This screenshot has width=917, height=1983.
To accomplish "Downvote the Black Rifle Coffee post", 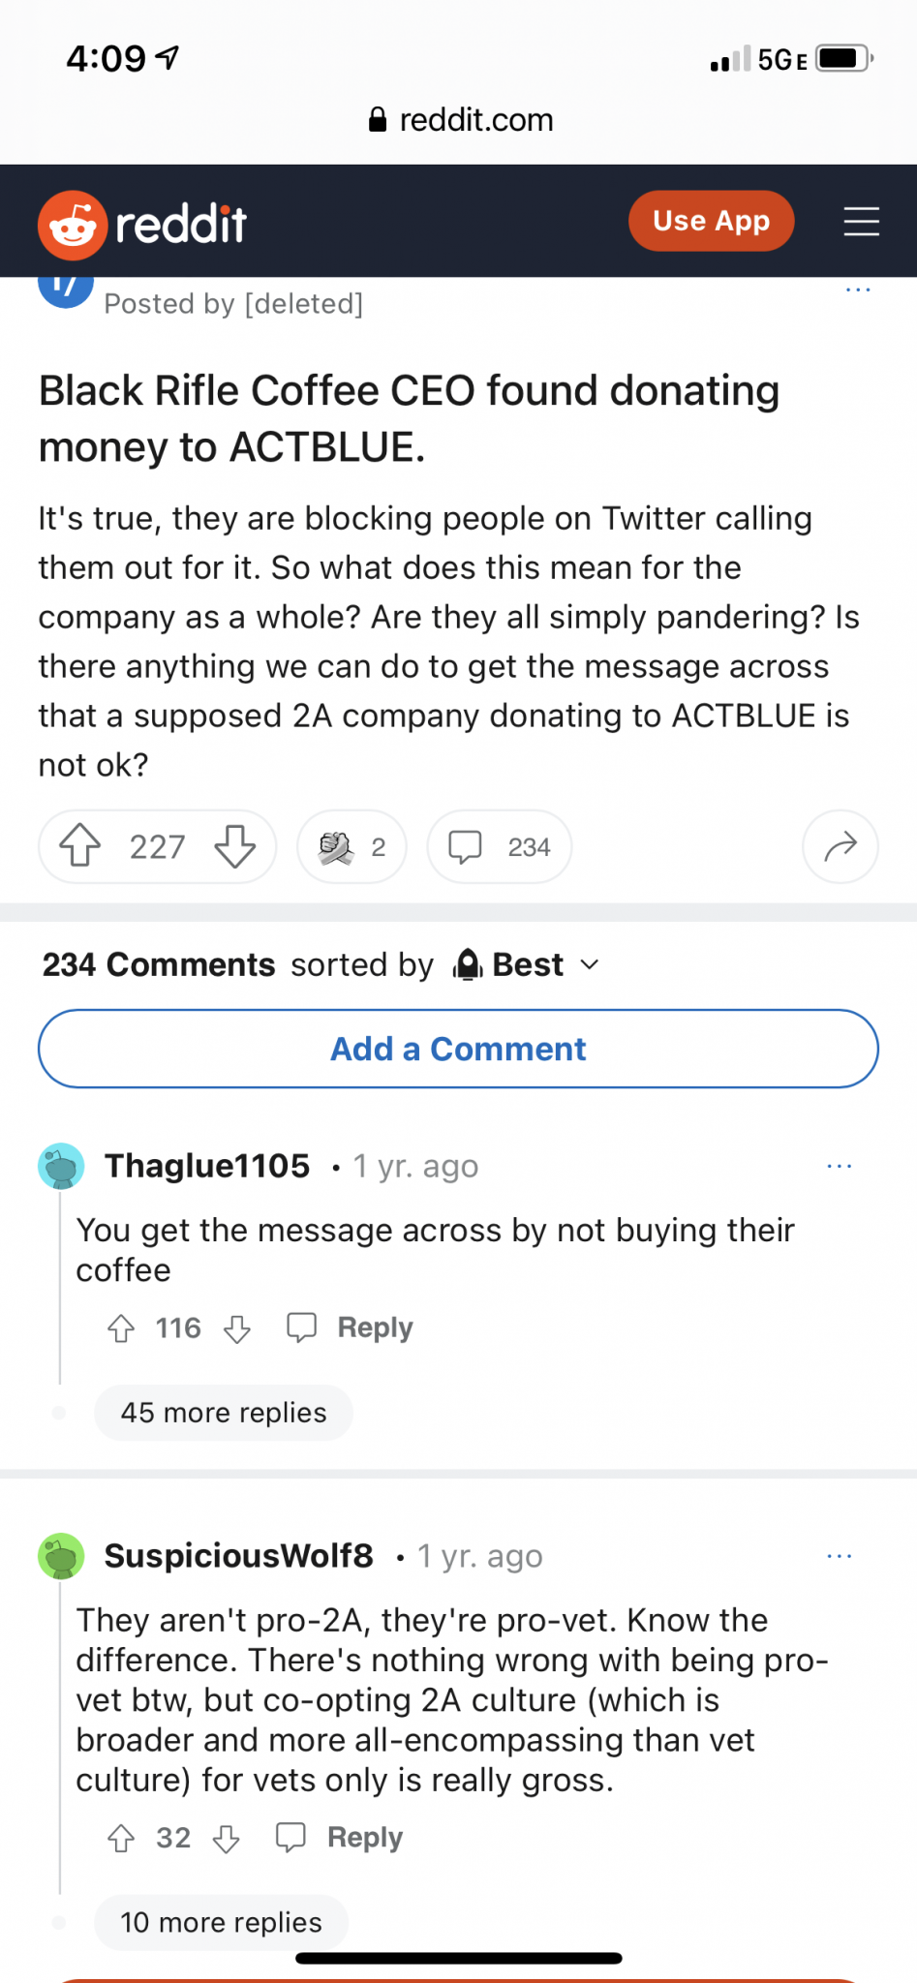I will [235, 845].
